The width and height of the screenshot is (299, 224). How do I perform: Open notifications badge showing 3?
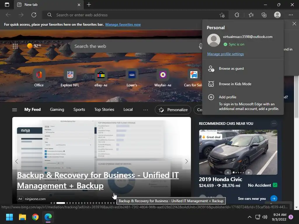291,217
